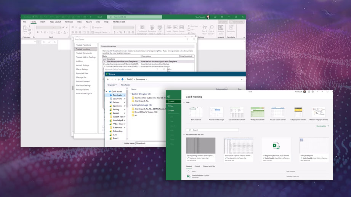
Task: Switch to Pinned tab in start screen
Action: click(x=197, y=167)
